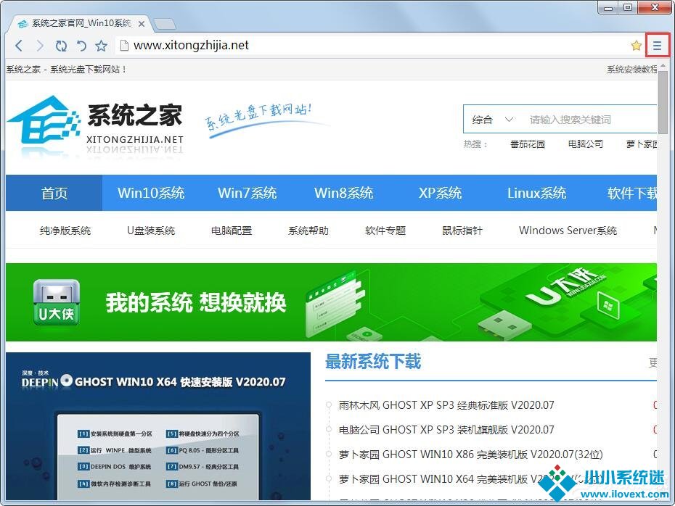
Task: Click the 纯净版系统 sub-navigation link
Action: 65,231
